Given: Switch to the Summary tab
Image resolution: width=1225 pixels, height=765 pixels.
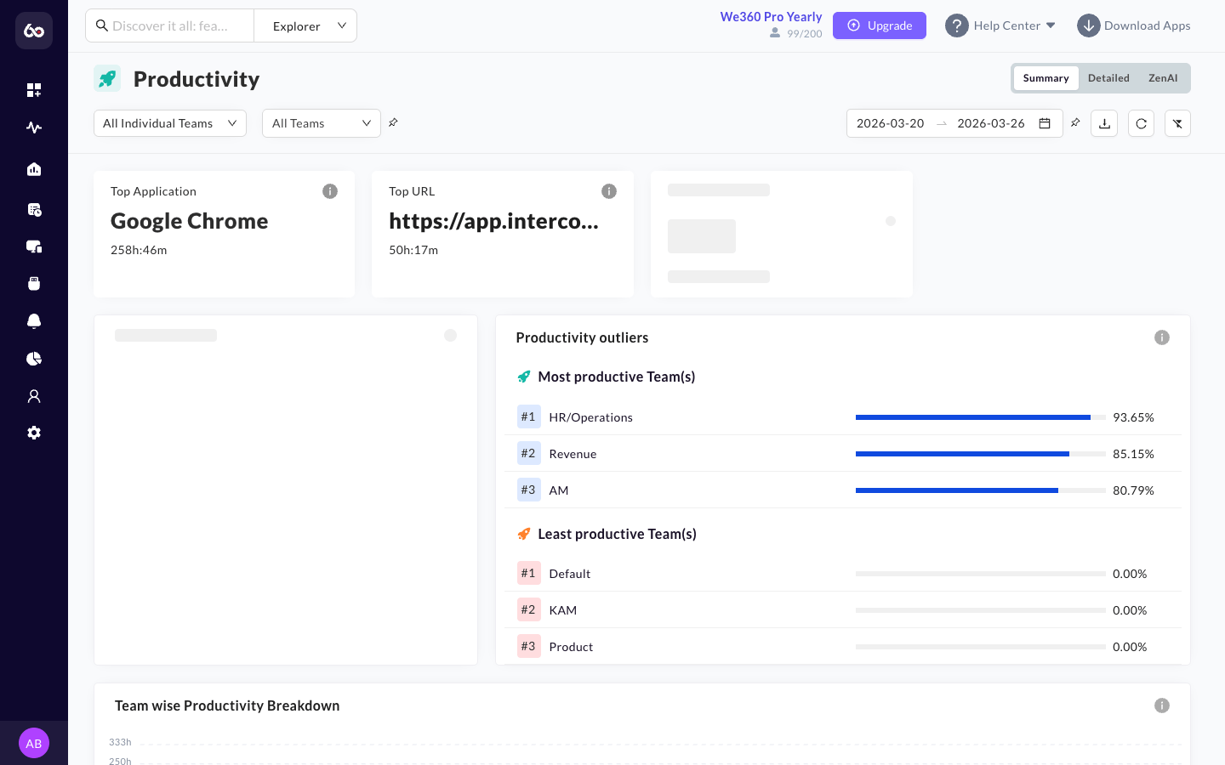Looking at the screenshot, I should point(1046,78).
